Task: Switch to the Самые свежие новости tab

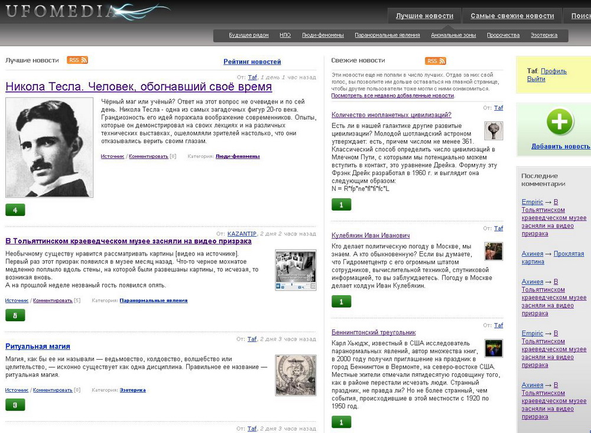Action: pos(512,16)
